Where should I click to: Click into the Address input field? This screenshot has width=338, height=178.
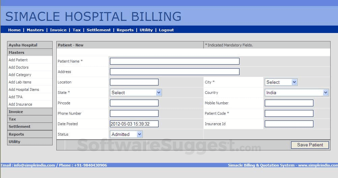tap(174, 72)
